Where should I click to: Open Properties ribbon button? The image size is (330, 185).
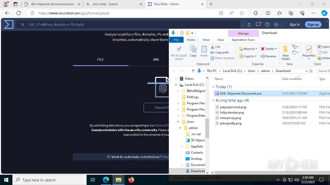pos(309,52)
